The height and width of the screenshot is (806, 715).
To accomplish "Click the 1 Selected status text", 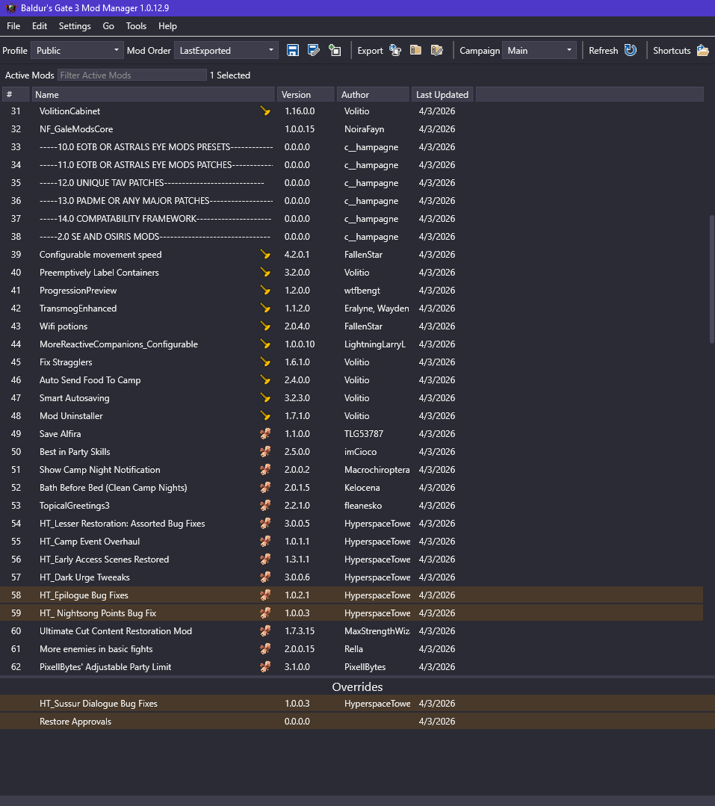I will tap(230, 75).
